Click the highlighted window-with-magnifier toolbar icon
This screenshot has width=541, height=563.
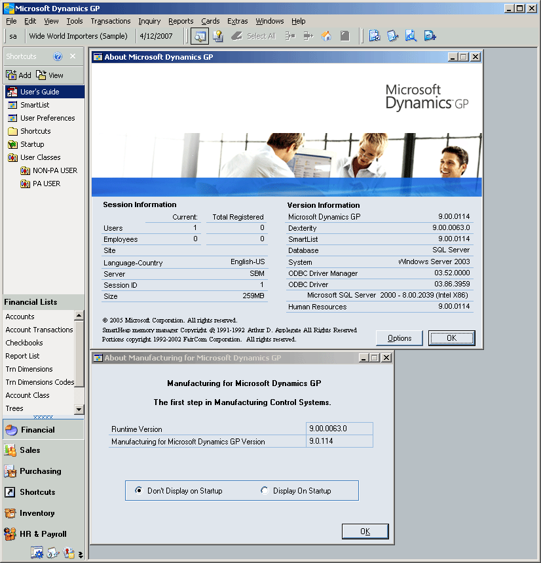point(200,36)
